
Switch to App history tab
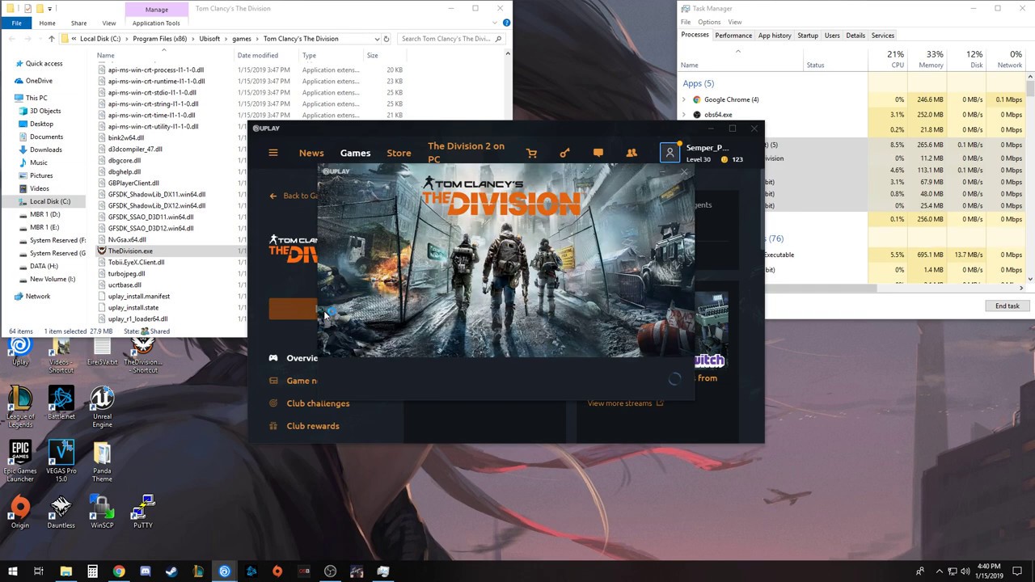[x=775, y=36]
